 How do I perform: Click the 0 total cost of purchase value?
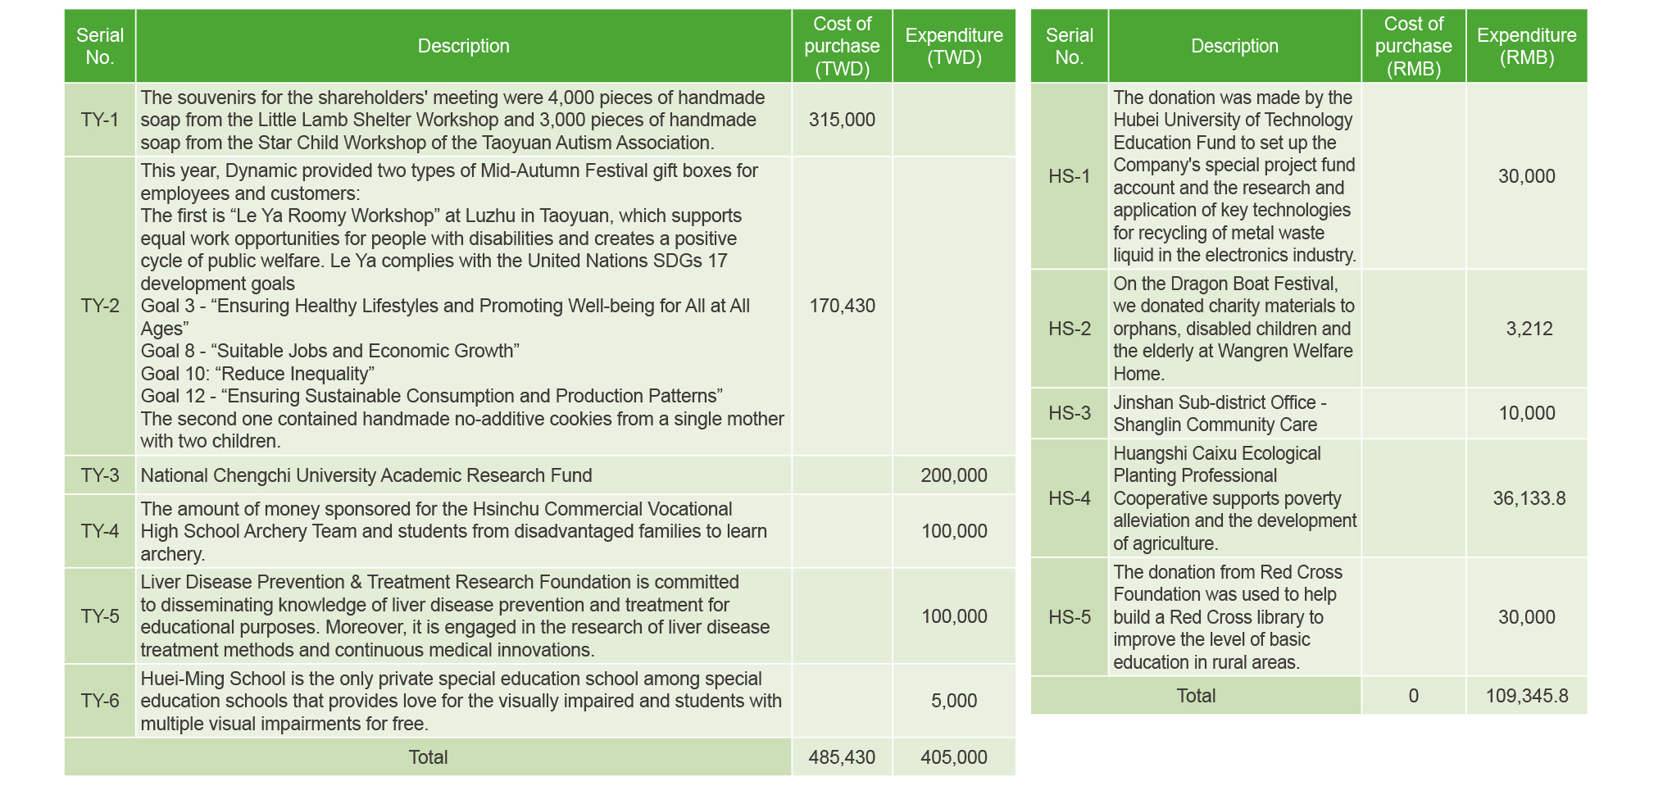[x=1414, y=696]
